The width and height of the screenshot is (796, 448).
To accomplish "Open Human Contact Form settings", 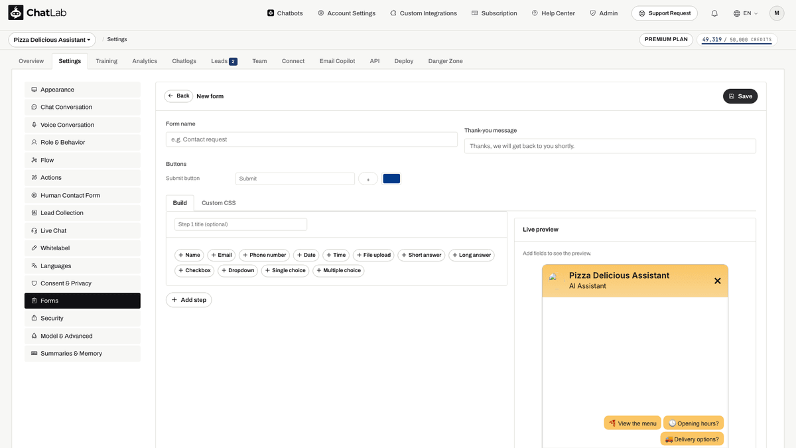I will click(x=82, y=195).
